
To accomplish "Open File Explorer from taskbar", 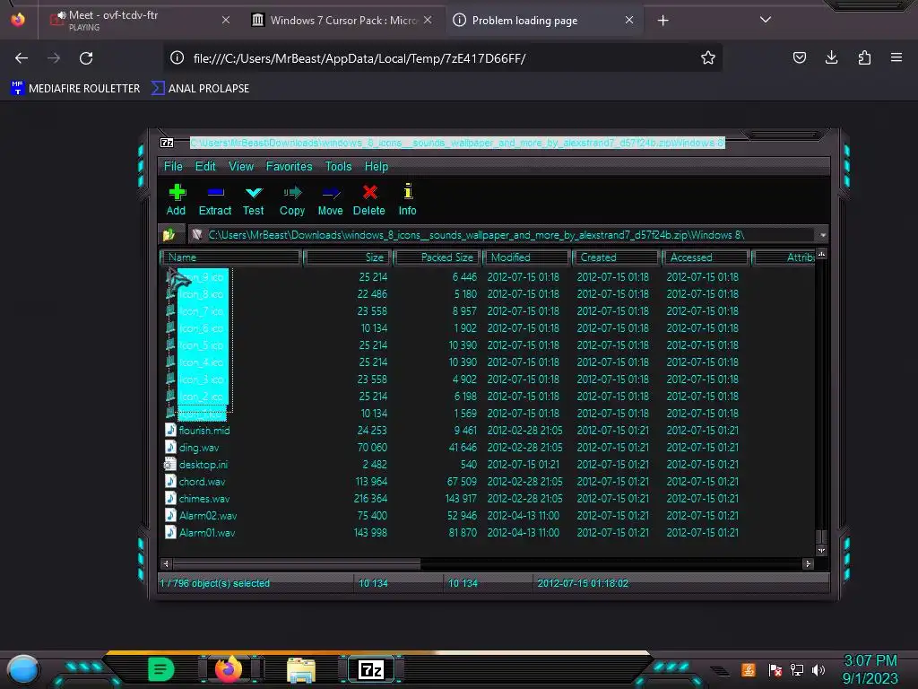I will point(301,669).
